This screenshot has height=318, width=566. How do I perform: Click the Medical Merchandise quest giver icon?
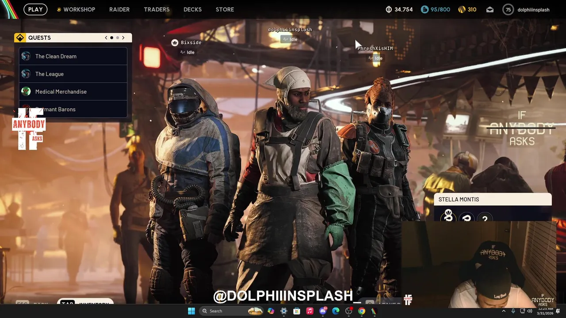pyautogui.click(x=26, y=91)
